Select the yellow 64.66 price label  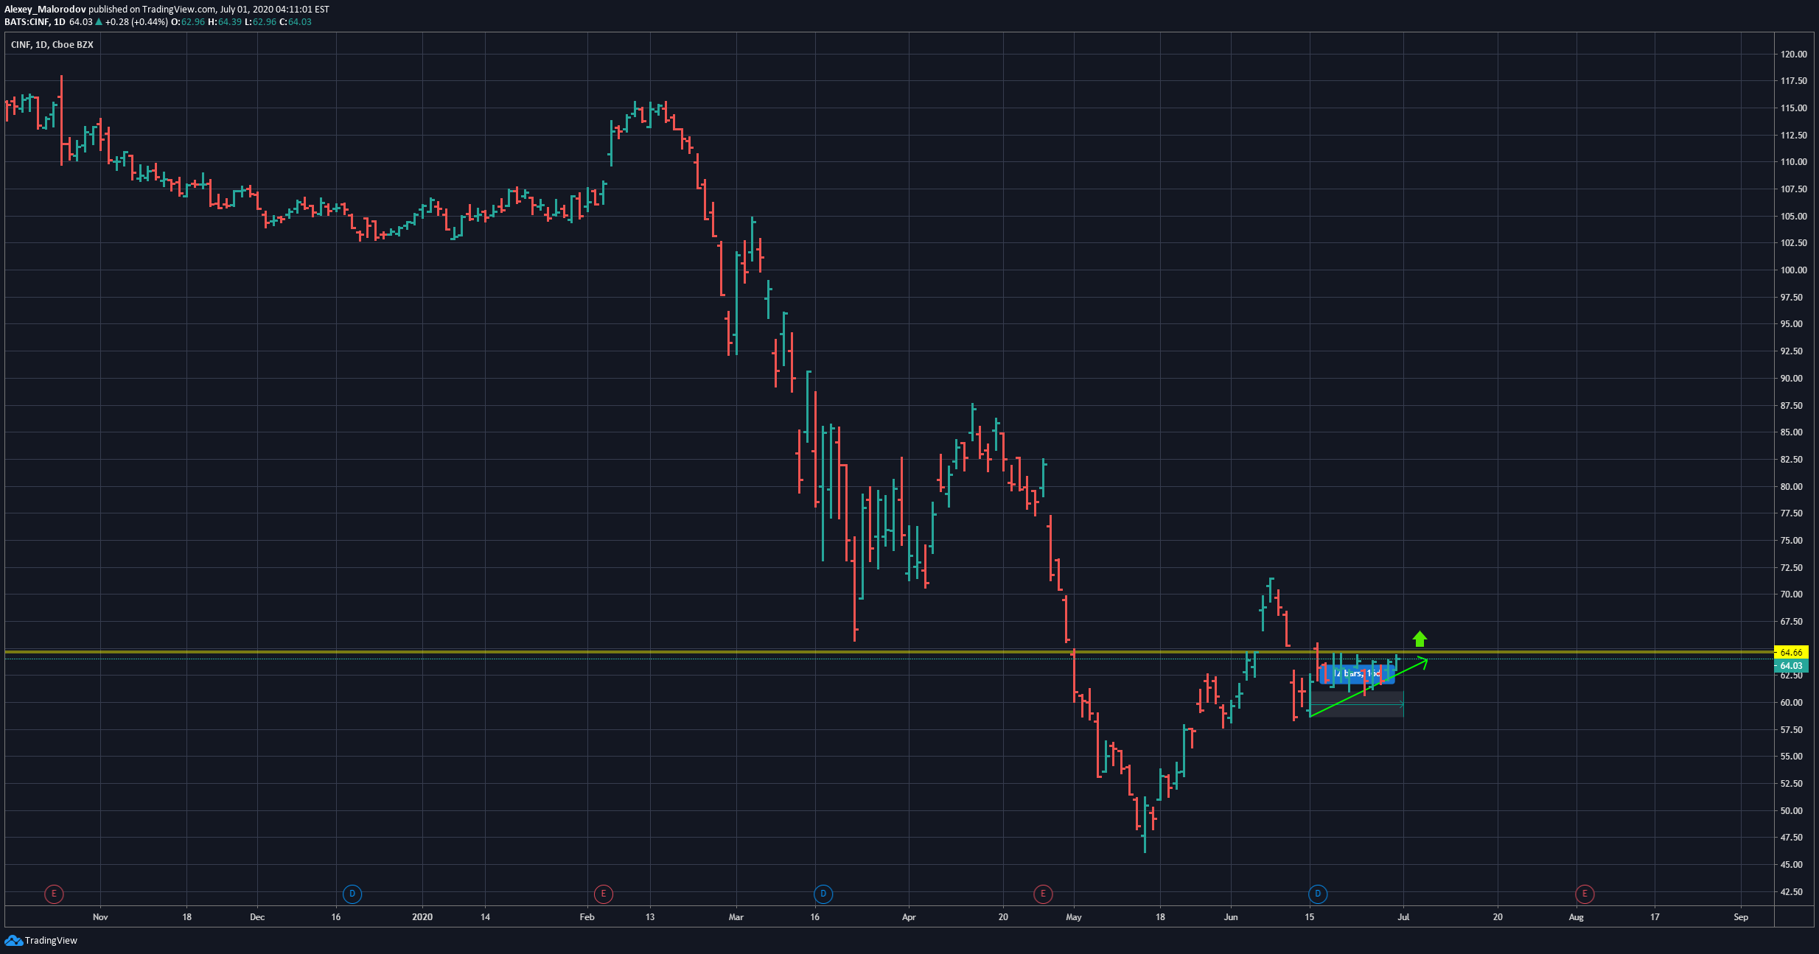click(1790, 653)
